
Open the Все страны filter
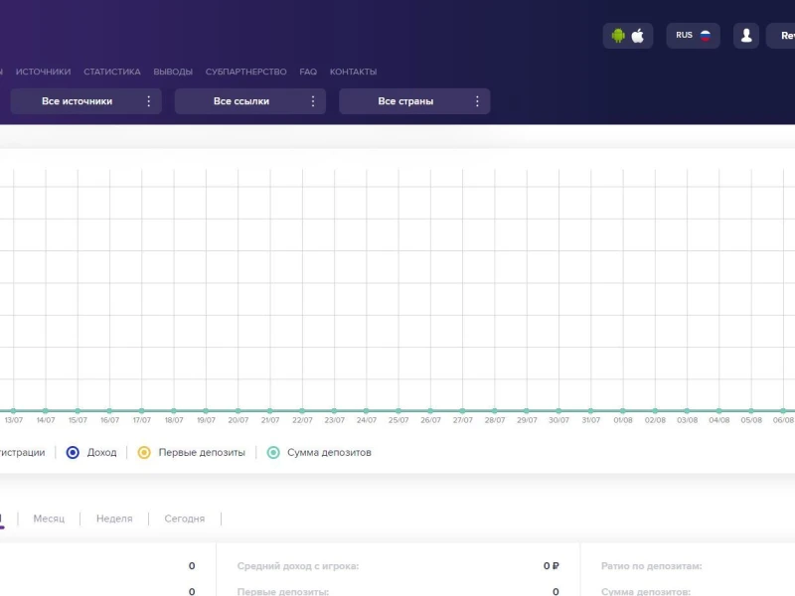pyautogui.click(x=405, y=101)
